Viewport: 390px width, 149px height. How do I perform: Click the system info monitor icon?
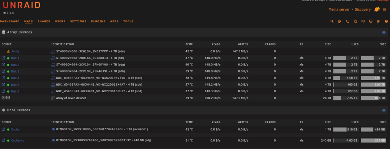tap(370, 21)
